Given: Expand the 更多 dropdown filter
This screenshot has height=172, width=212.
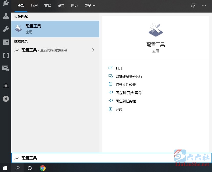Looking at the screenshot, I should point(90,6).
